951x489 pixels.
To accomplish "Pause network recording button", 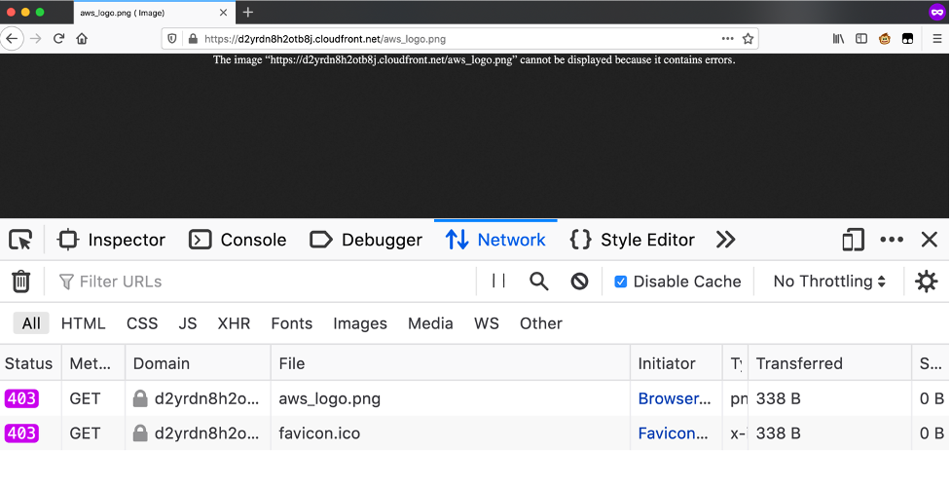I will 498,282.
